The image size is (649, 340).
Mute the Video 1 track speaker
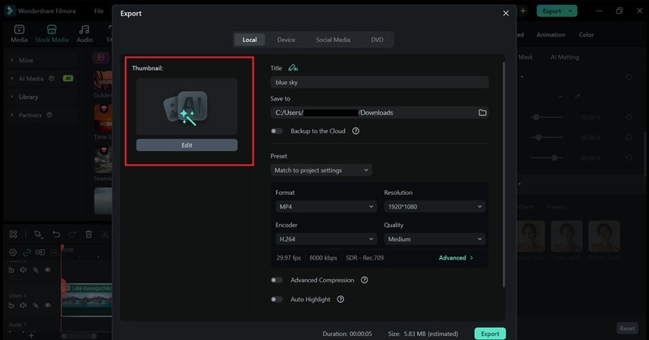tap(24, 305)
